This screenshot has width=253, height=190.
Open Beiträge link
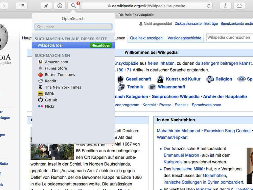click(x=211, y=24)
